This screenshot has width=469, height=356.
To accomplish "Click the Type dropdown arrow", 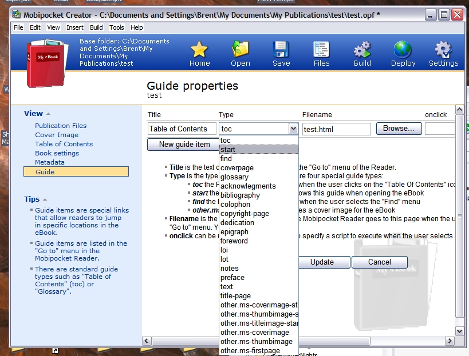I will tap(293, 129).
